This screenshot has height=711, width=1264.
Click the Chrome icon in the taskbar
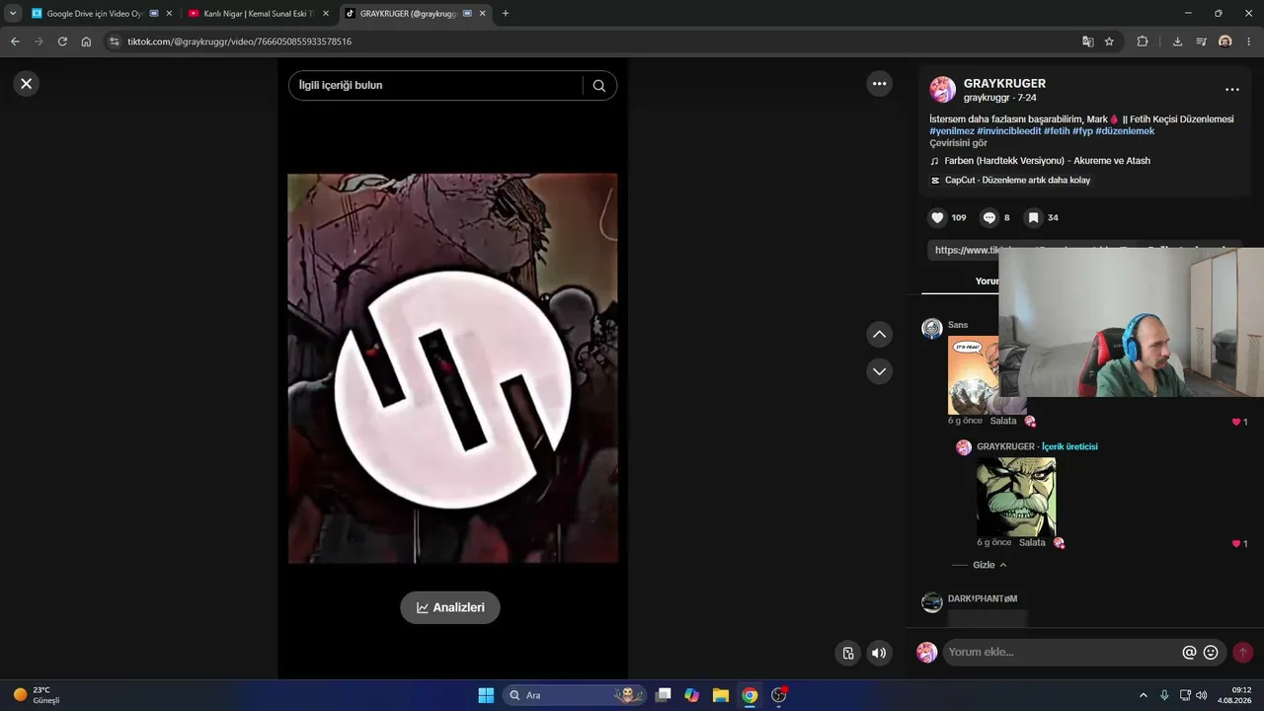750,695
